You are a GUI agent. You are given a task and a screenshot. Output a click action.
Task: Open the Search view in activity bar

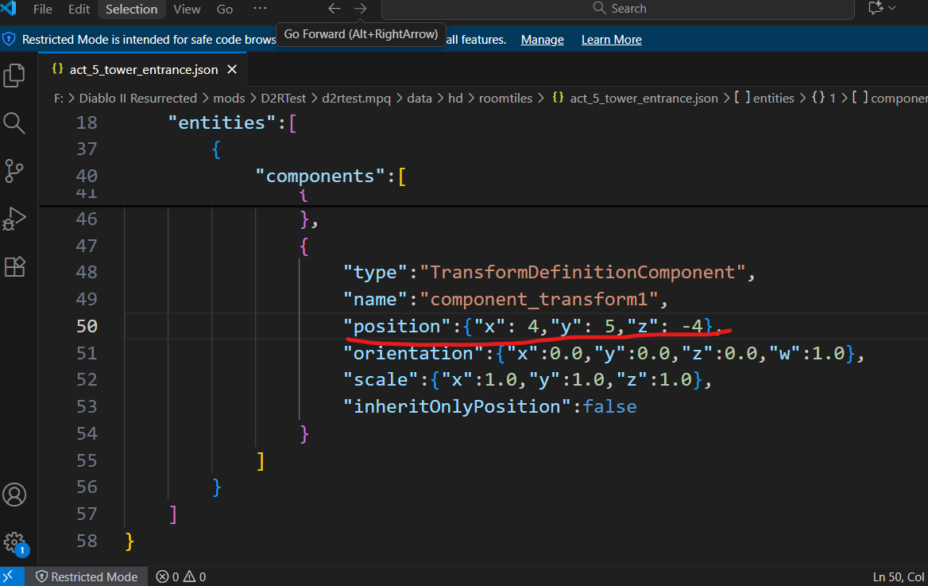tap(14, 122)
